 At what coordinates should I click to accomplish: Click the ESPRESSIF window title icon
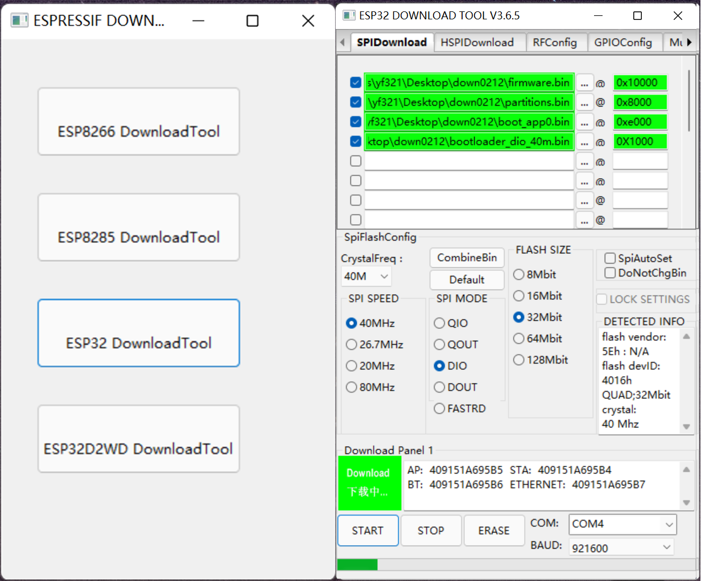coord(19,21)
